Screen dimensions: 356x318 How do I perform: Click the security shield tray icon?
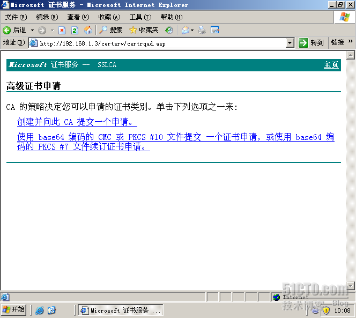click(x=326, y=310)
